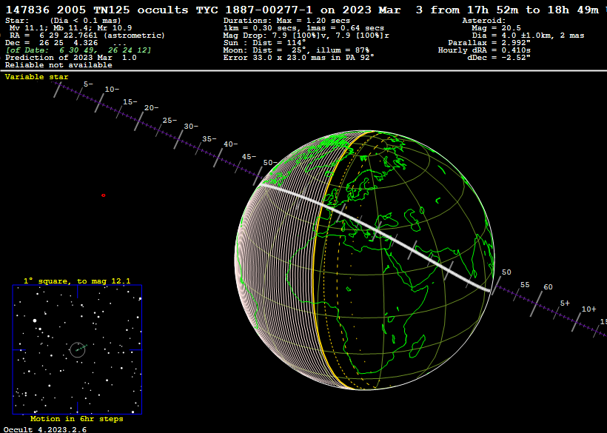Image resolution: width=607 pixels, height=433 pixels.
Task: Click the 'Dia = 4.0 ±1.0km, 2 mas' line
Action: click(x=528, y=36)
